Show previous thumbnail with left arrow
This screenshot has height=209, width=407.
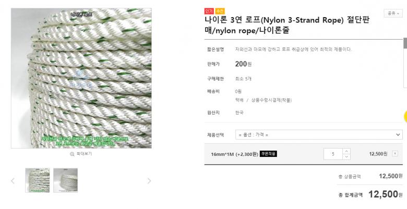pos(13,181)
